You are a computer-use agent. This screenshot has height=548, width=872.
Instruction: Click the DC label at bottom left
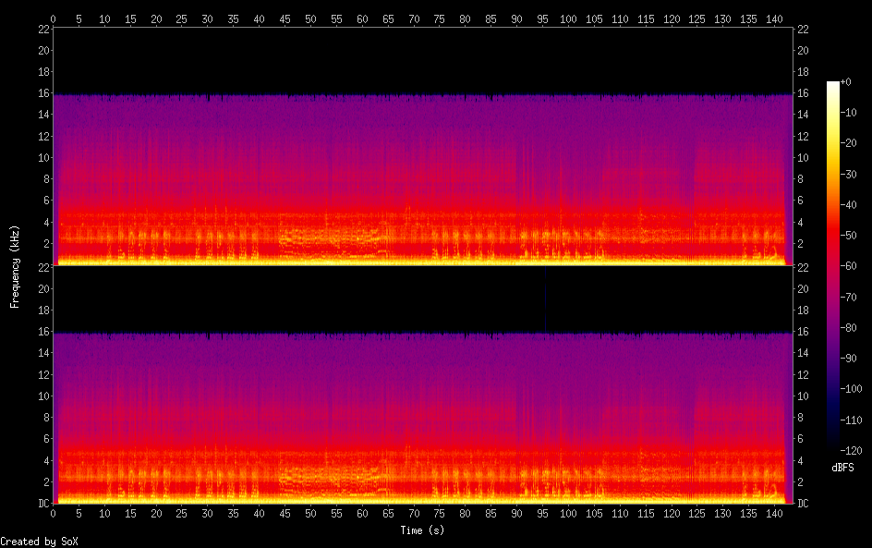[42, 504]
